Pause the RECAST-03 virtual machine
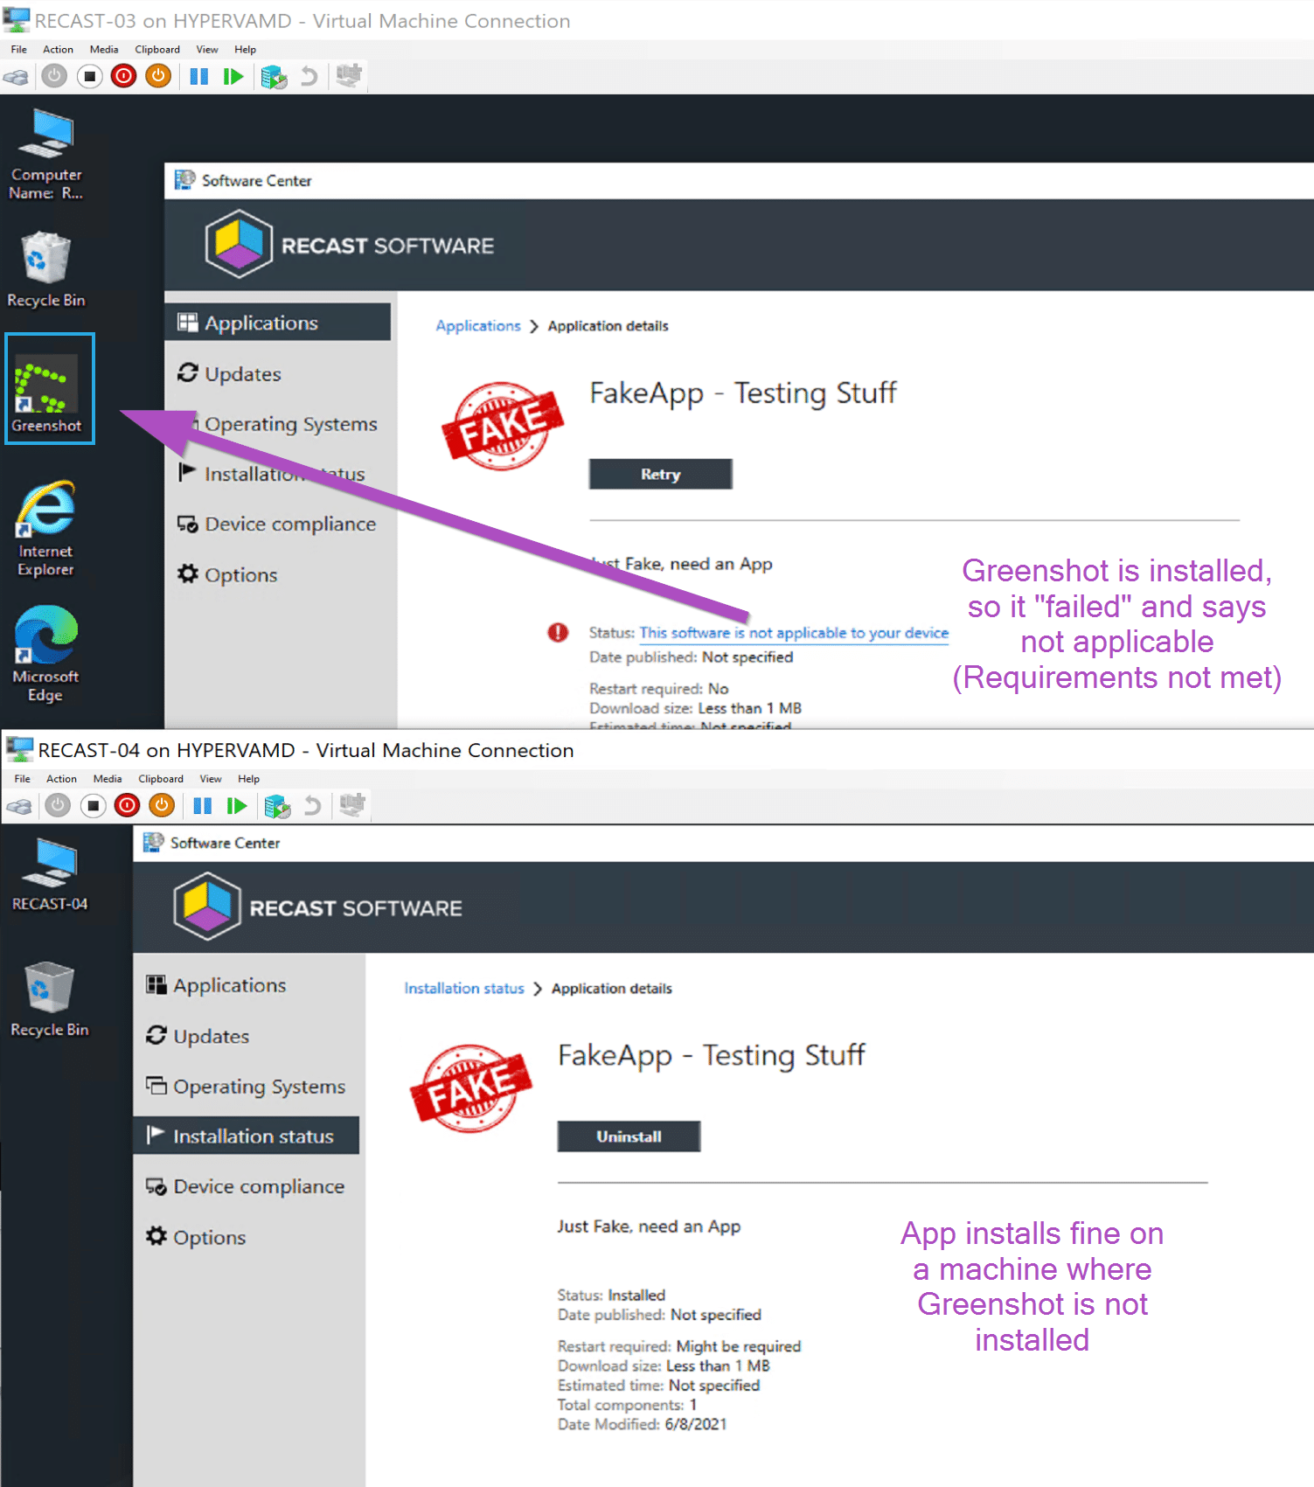 (199, 77)
